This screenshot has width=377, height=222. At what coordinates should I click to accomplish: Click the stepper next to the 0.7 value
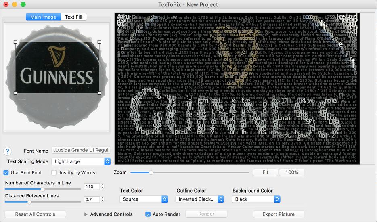(x=103, y=199)
